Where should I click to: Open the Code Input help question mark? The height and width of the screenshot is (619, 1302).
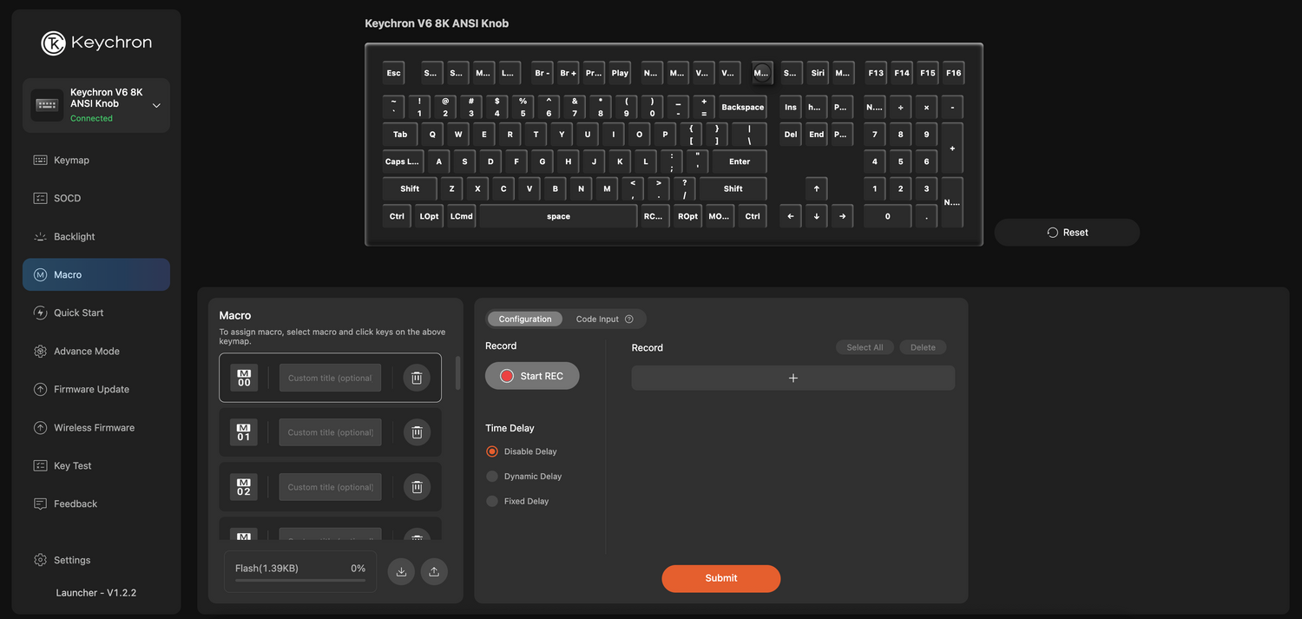(x=629, y=319)
